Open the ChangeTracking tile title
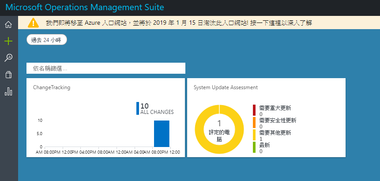Image resolution: width=380 pixels, height=181 pixels. point(52,87)
